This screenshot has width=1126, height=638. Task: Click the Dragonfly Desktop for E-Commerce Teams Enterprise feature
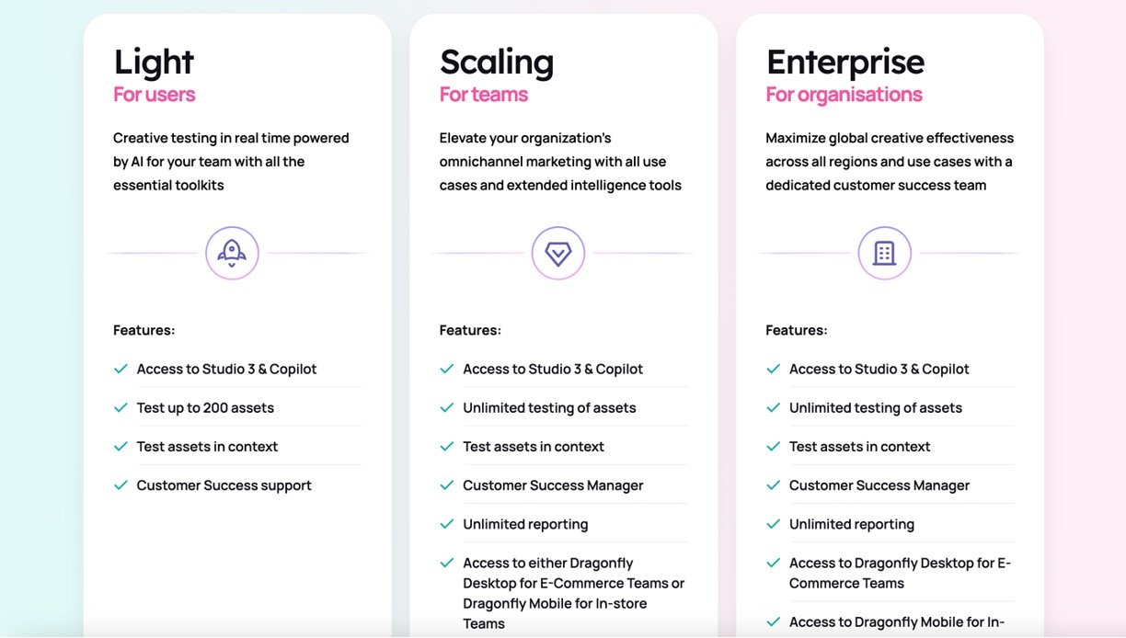[x=900, y=573]
